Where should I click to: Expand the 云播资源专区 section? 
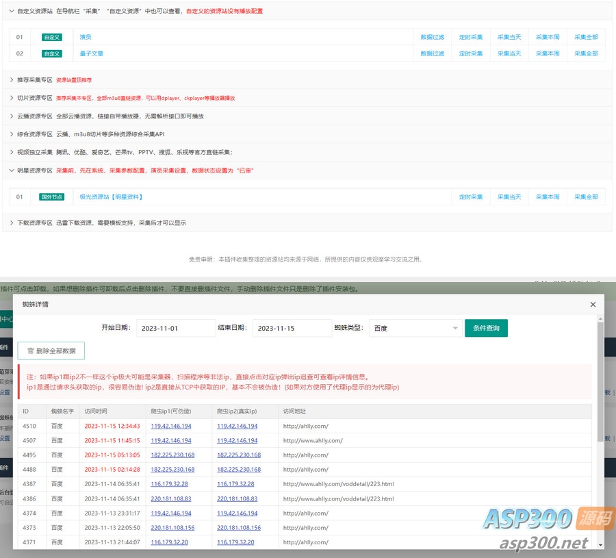coord(12,116)
